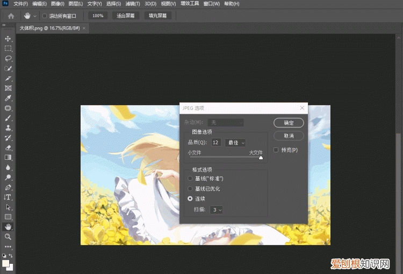Viewport: 403px width, 274px height.
Task: Select the Quick Selection tool
Action: click(x=8, y=69)
